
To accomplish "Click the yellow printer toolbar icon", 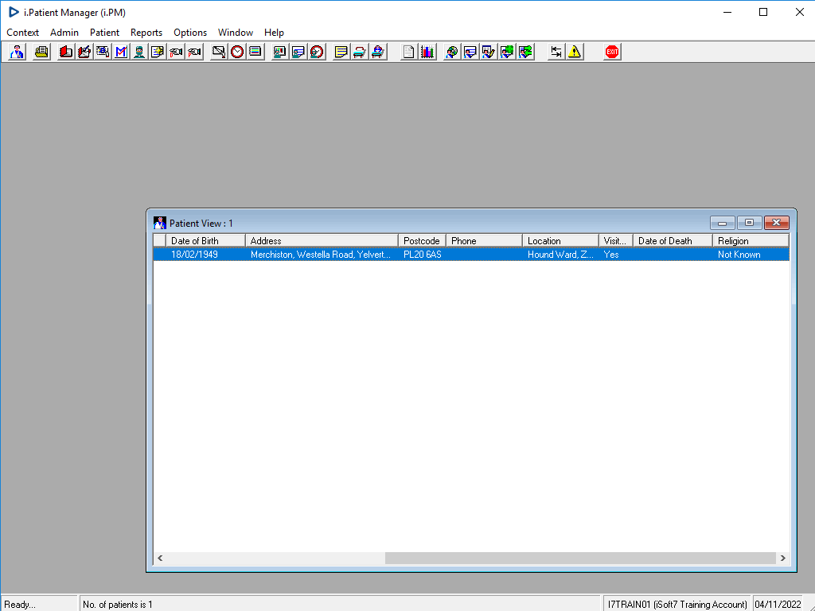I will (x=41, y=52).
